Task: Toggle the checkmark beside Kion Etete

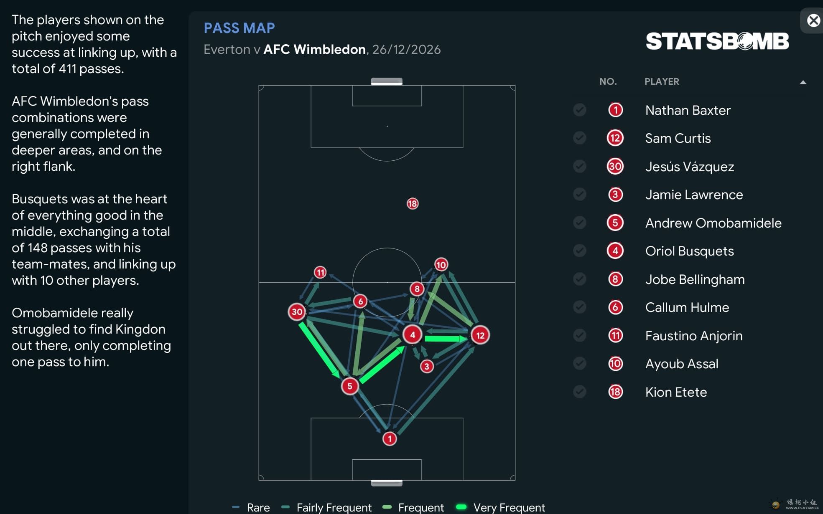Action: (579, 392)
